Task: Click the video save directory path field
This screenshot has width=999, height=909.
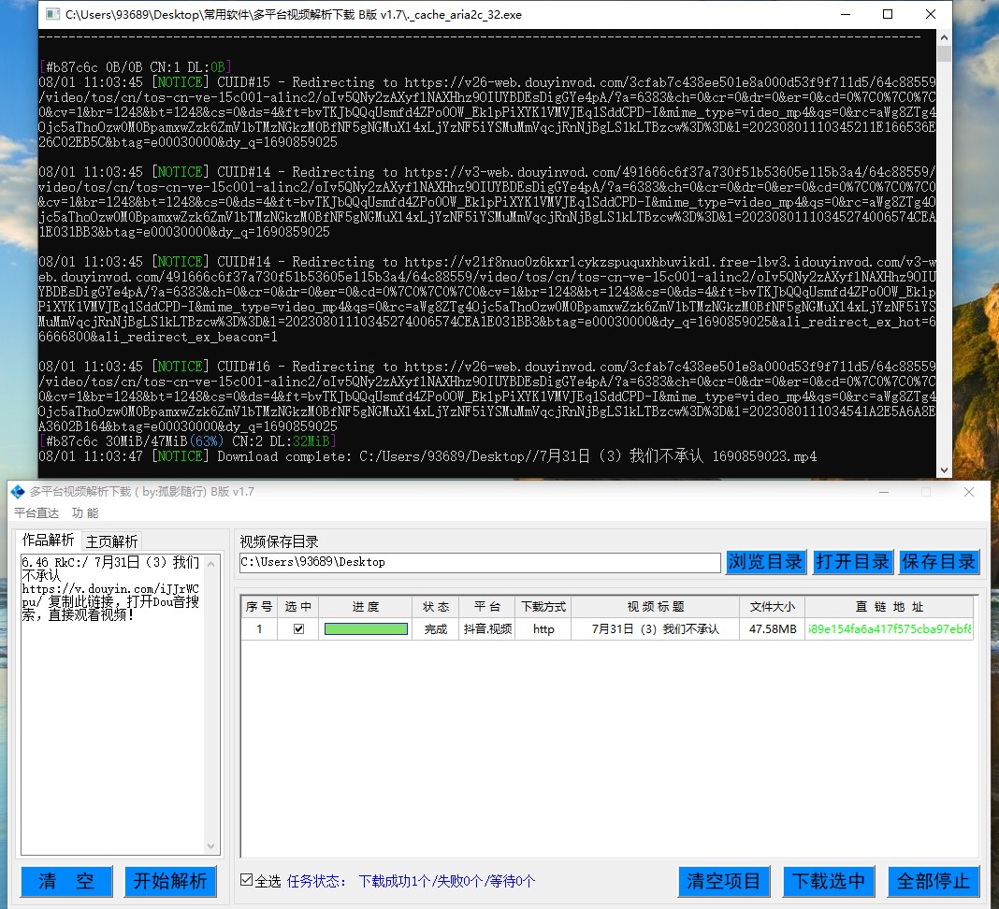Action: tap(480, 562)
